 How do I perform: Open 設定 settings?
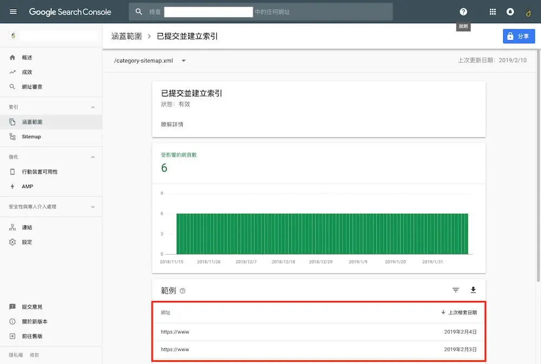tap(51, 242)
